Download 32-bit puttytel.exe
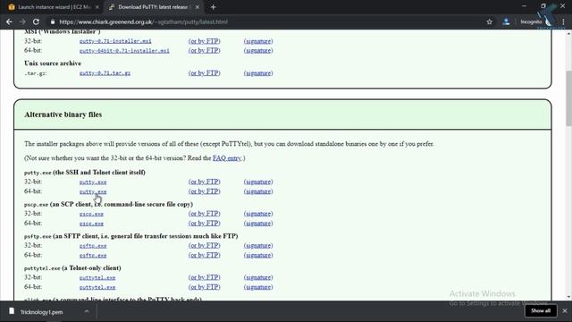572x322 pixels. pos(97,277)
